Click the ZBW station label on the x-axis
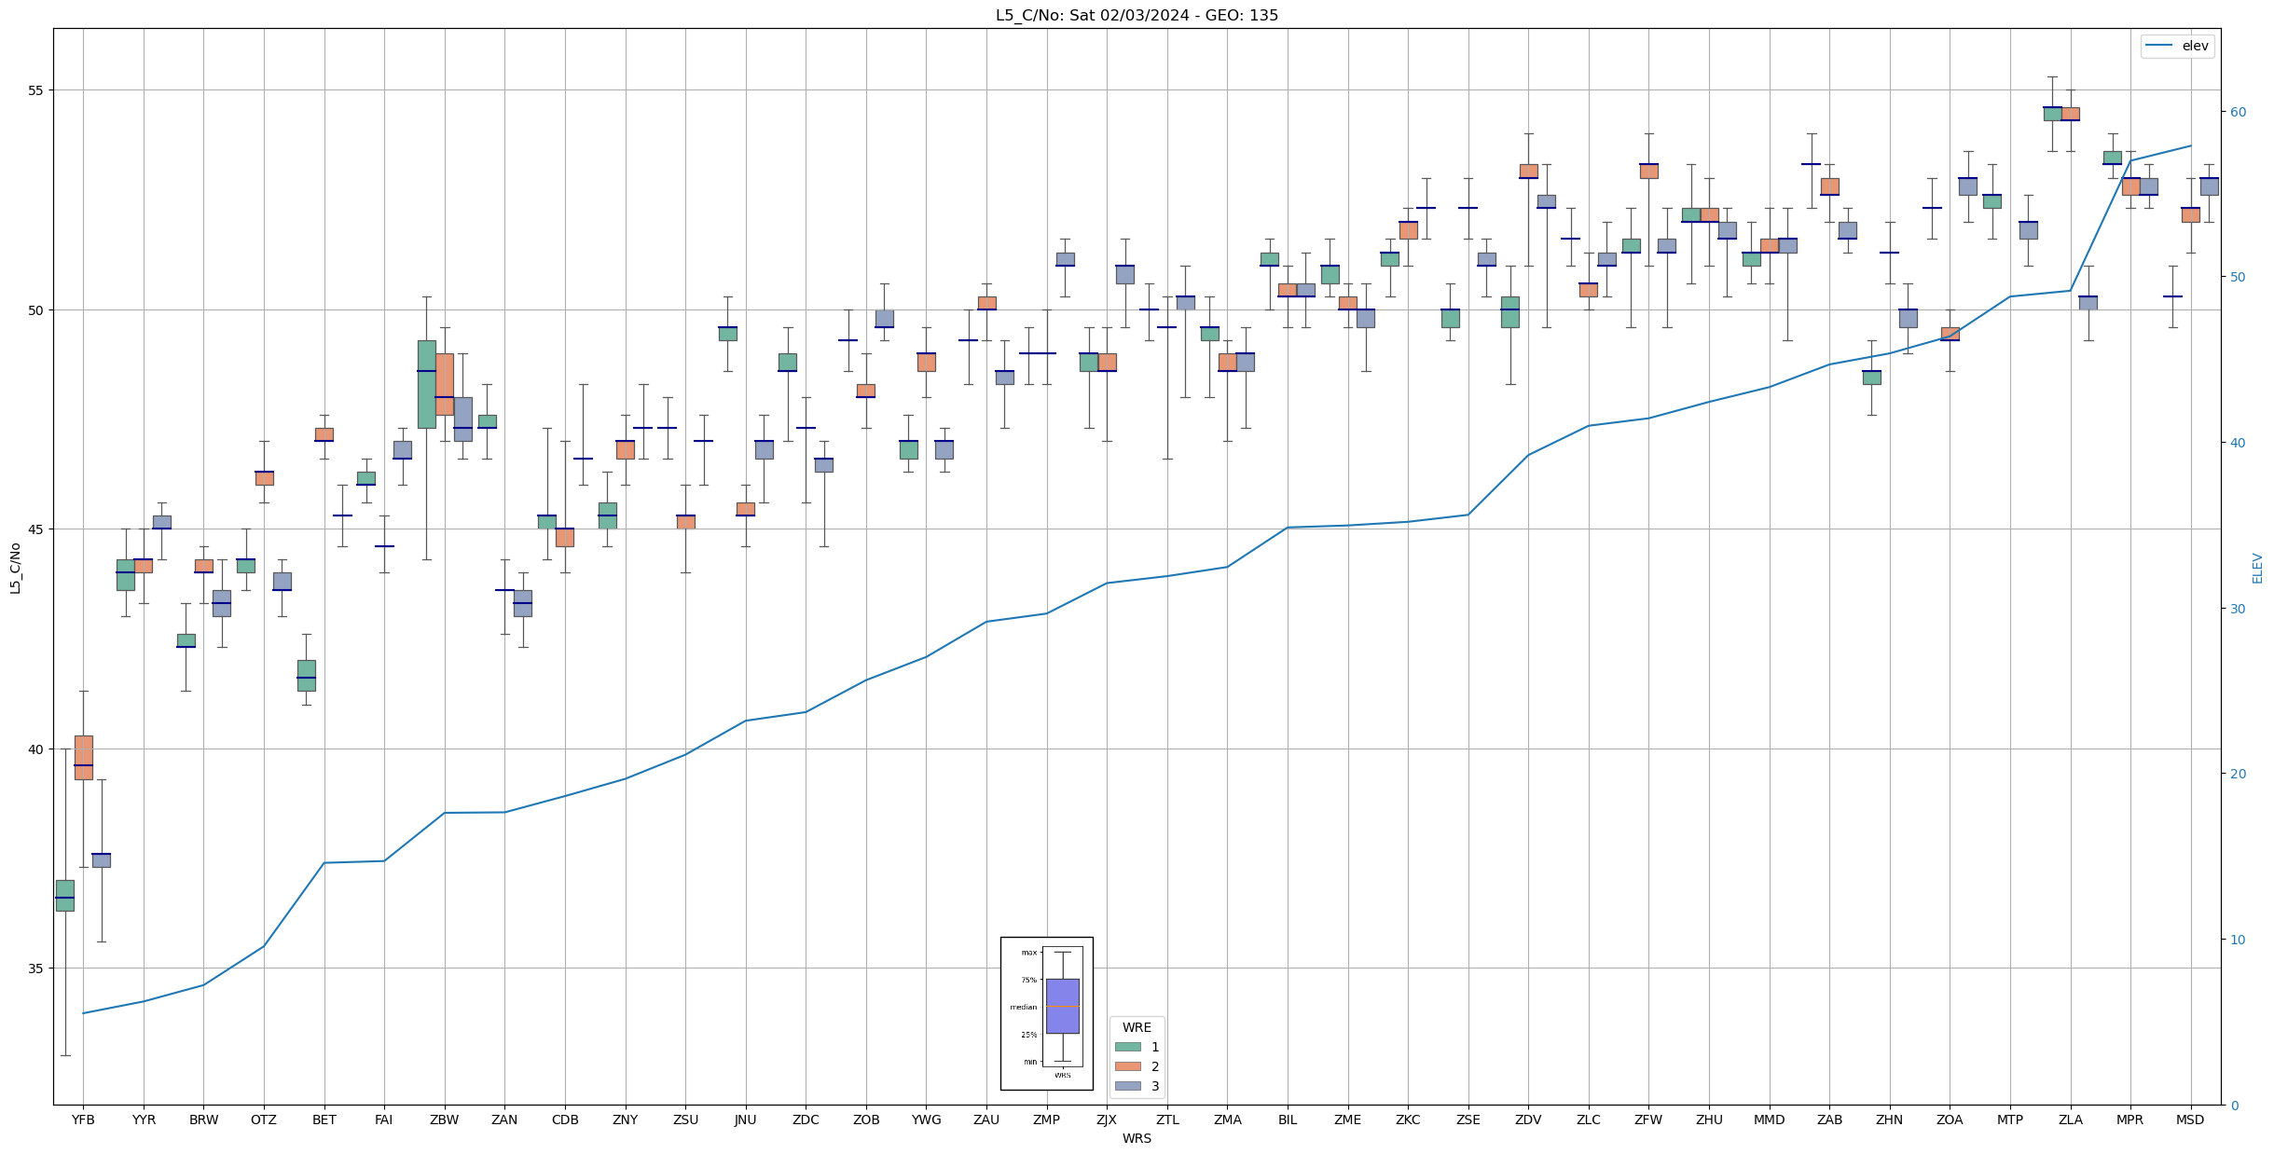This screenshot has height=1154, width=2274. [444, 1120]
